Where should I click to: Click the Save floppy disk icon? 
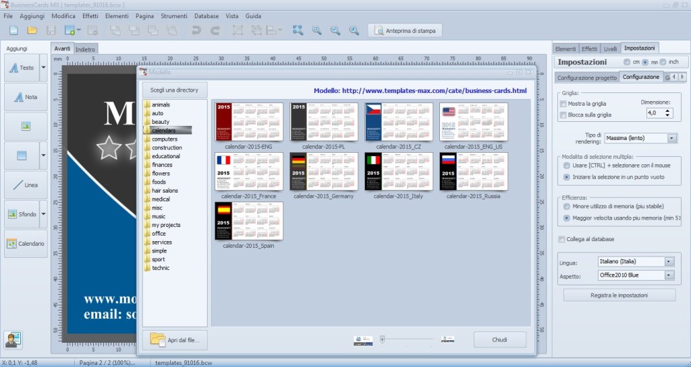51,30
